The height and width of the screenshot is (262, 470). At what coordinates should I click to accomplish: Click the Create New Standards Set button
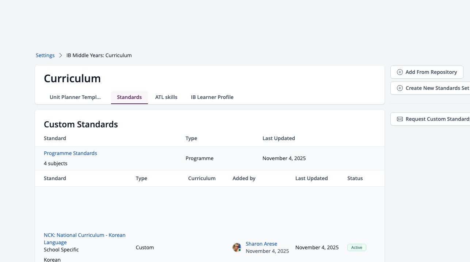(430, 88)
